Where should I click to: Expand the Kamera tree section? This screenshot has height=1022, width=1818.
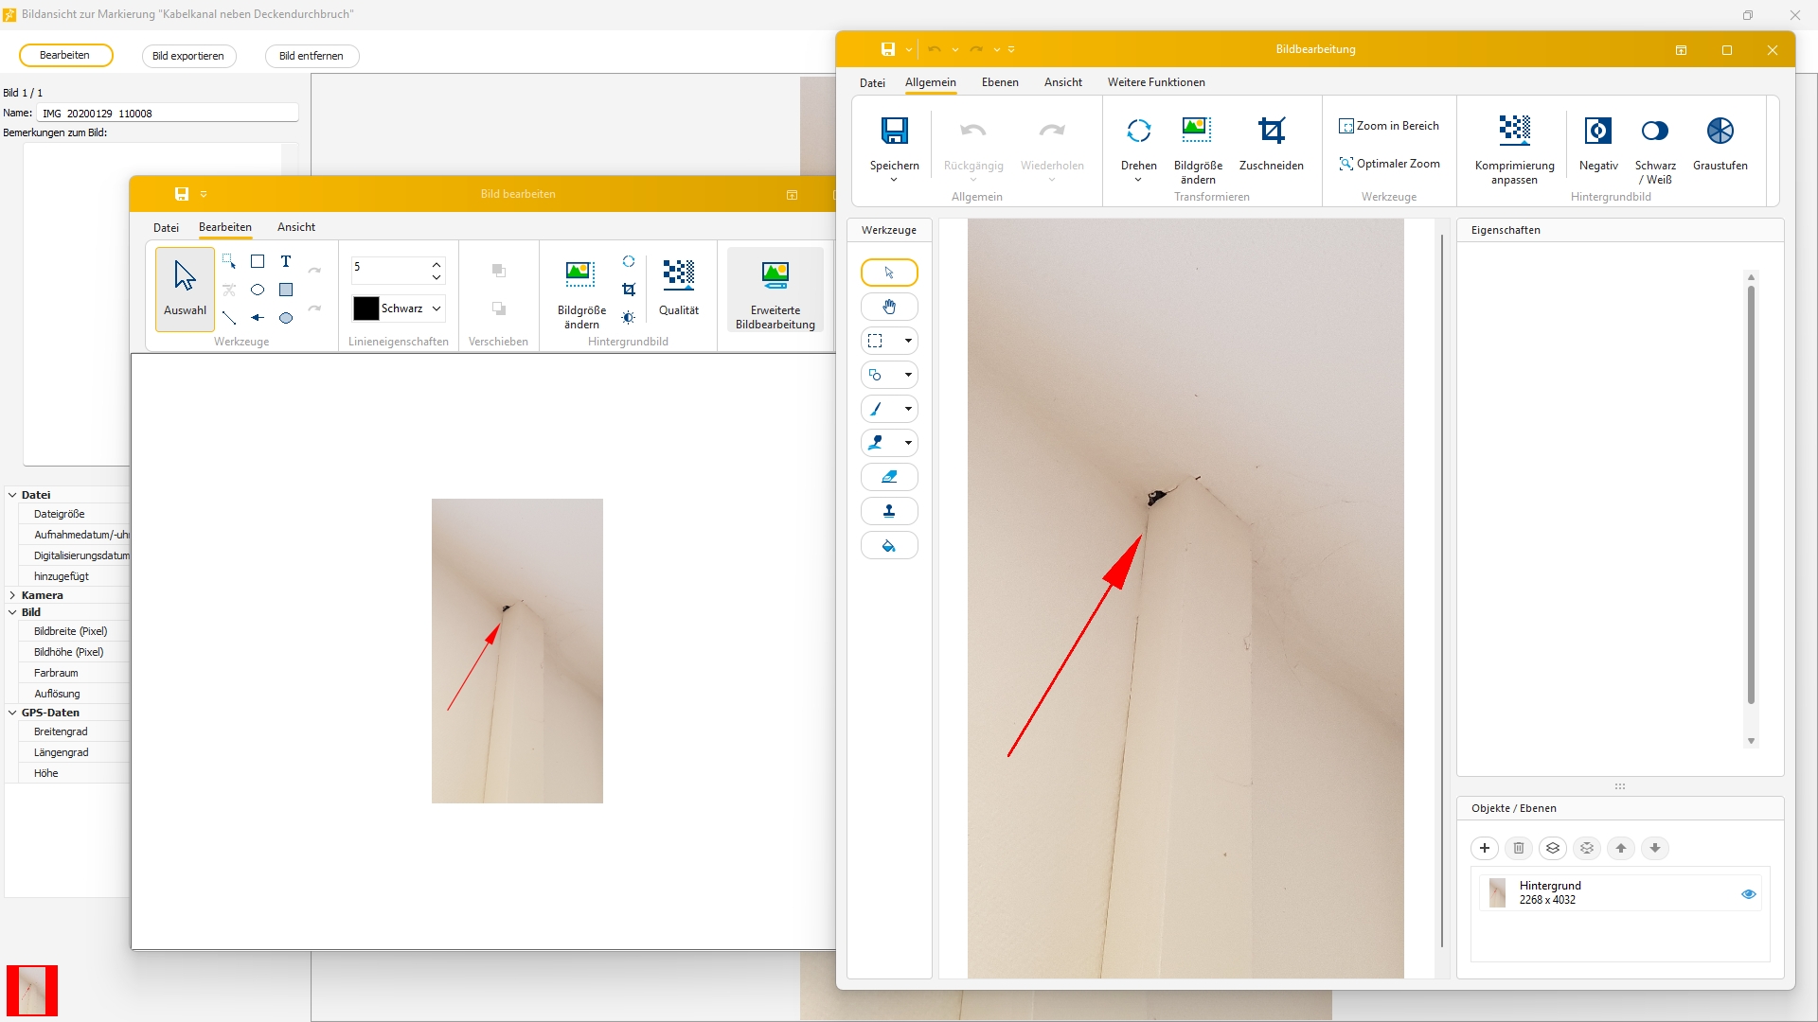pos(12,595)
